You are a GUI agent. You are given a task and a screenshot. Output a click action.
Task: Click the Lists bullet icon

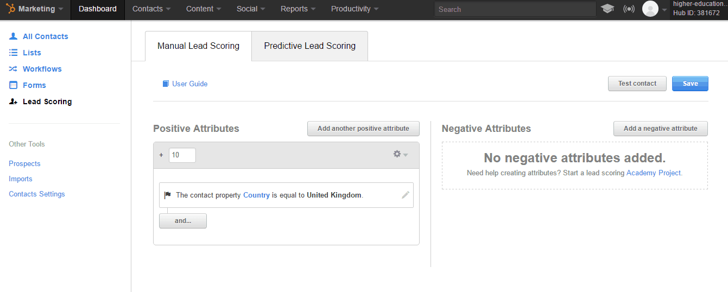[14, 53]
